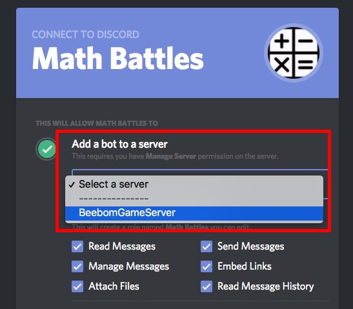Screen dimensions: 353x309
Task: Click the role creation note under the list
Action: click(161, 226)
